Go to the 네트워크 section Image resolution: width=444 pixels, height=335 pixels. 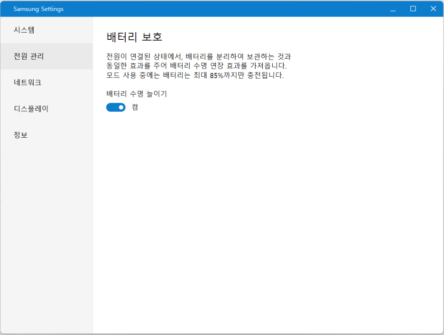click(x=46, y=82)
